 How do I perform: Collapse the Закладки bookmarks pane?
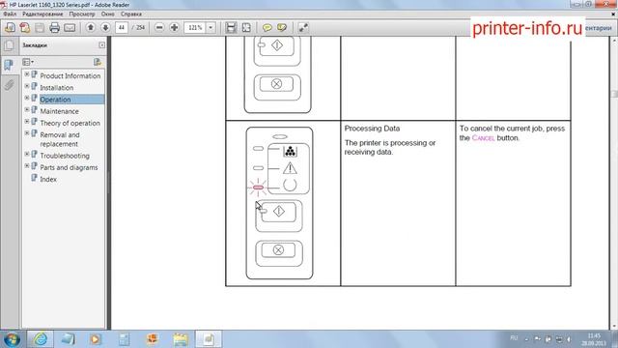coord(101,45)
